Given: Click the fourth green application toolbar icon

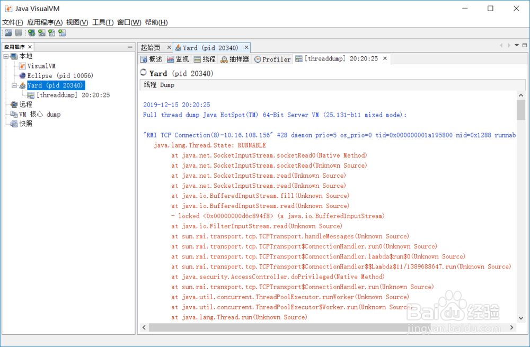Looking at the screenshot, I should pos(62,33).
